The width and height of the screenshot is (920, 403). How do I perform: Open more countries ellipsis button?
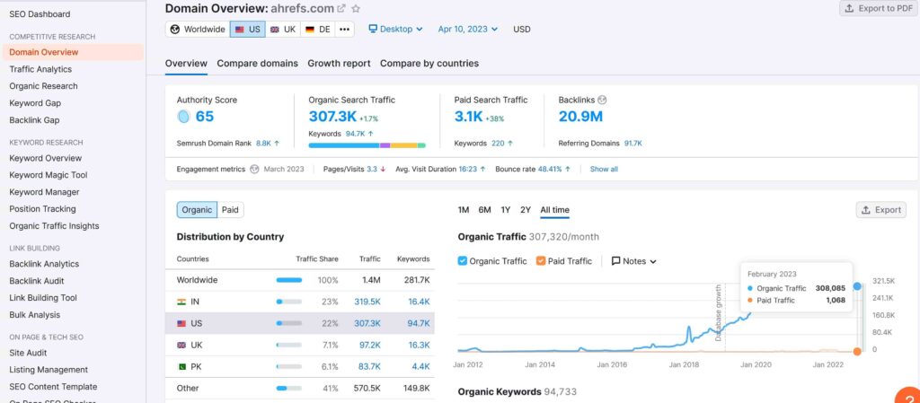(x=344, y=30)
